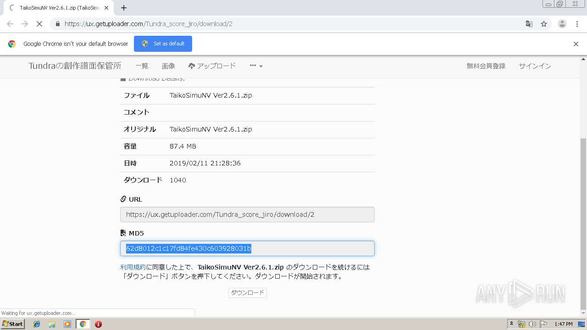Open the volume speaker tray icon

point(532,324)
